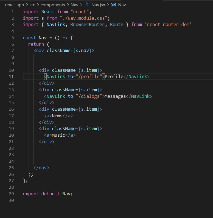The width and height of the screenshot is (213, 218).
Task: Click the return keyword on line 6
Action: [36, 44]
